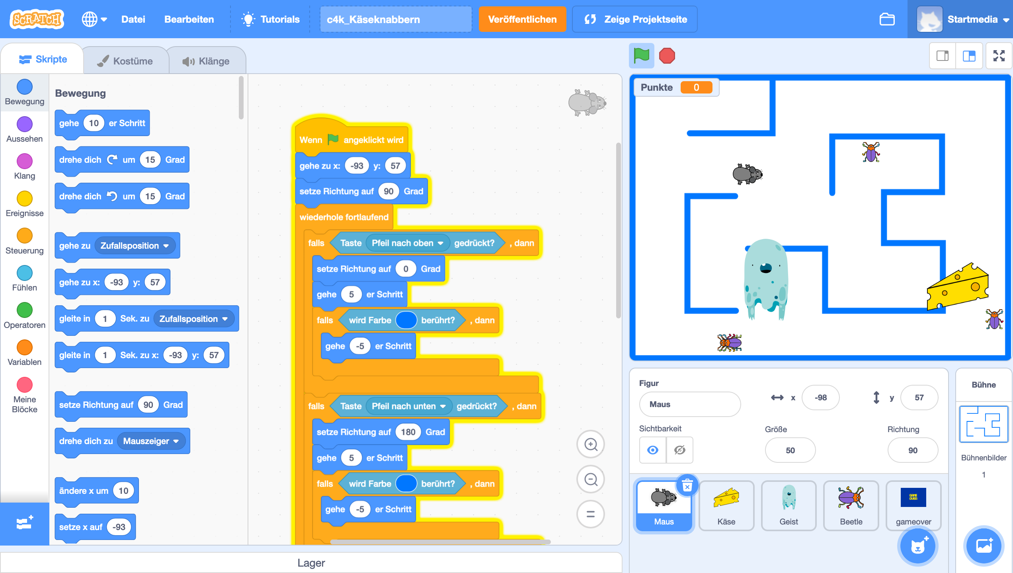Click the blue color swatch in wird Farbe block

point(406,320)
